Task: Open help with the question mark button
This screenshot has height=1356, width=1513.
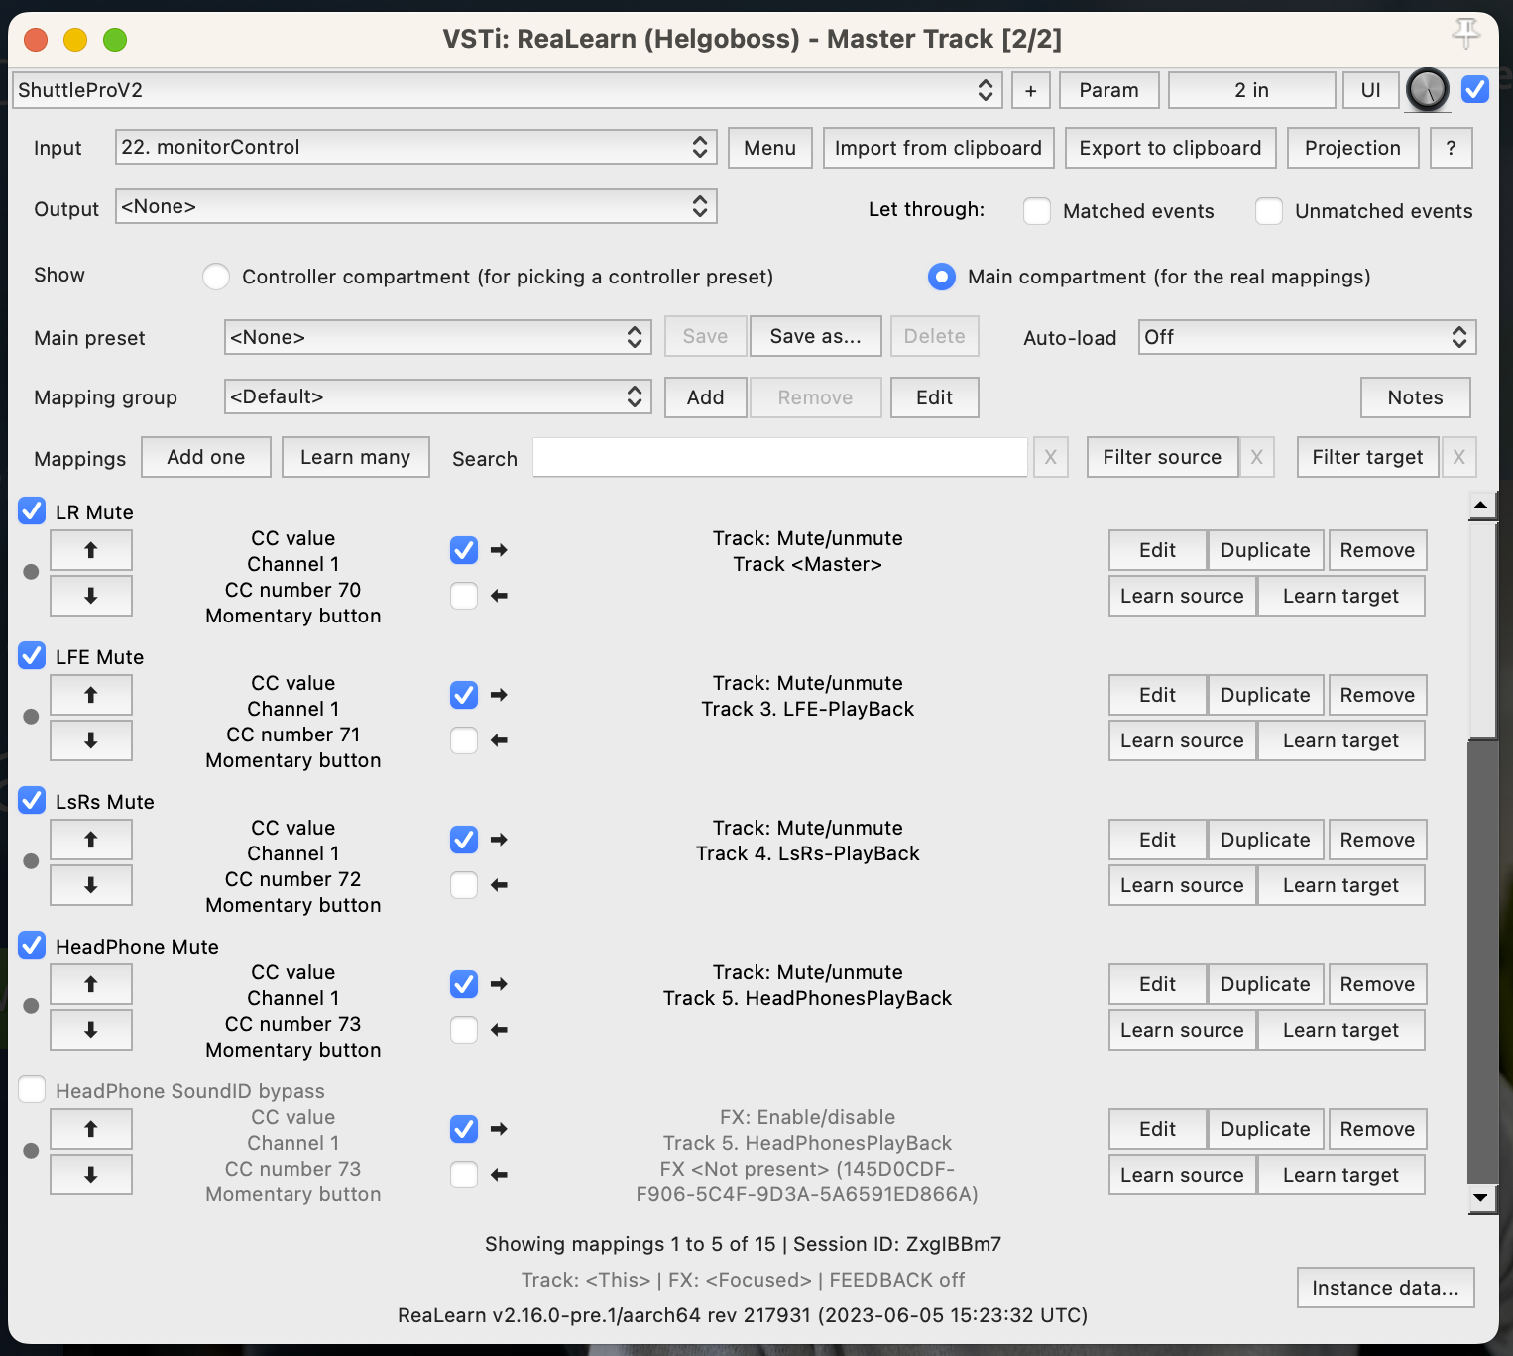Action: 1451,148
